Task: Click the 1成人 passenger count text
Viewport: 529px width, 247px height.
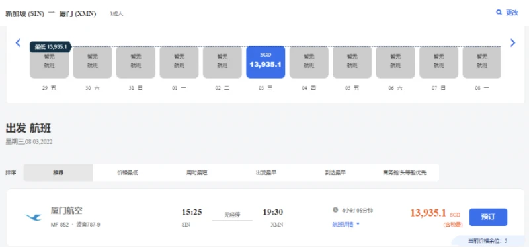Action: click(x=116, y=14)
